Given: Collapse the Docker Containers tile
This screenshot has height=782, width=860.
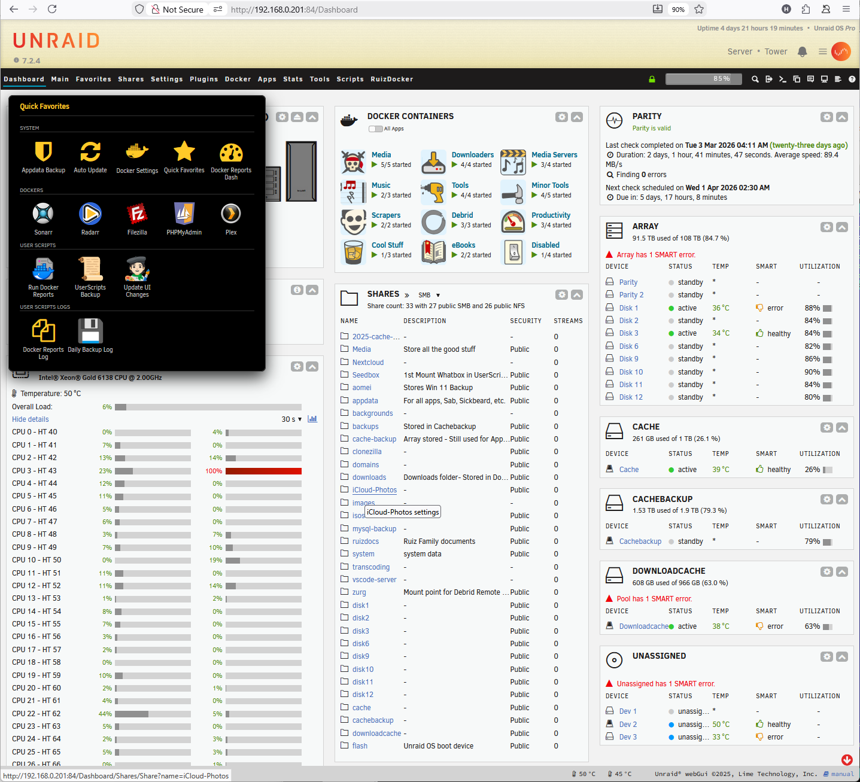Looking at the screenshot, I should point(577,117).
